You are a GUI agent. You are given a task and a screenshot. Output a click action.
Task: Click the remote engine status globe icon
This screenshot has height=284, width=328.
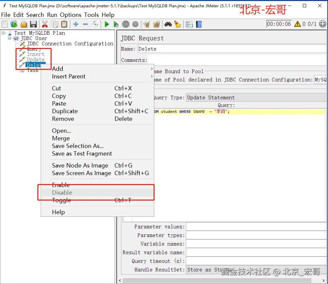(323, 24)
